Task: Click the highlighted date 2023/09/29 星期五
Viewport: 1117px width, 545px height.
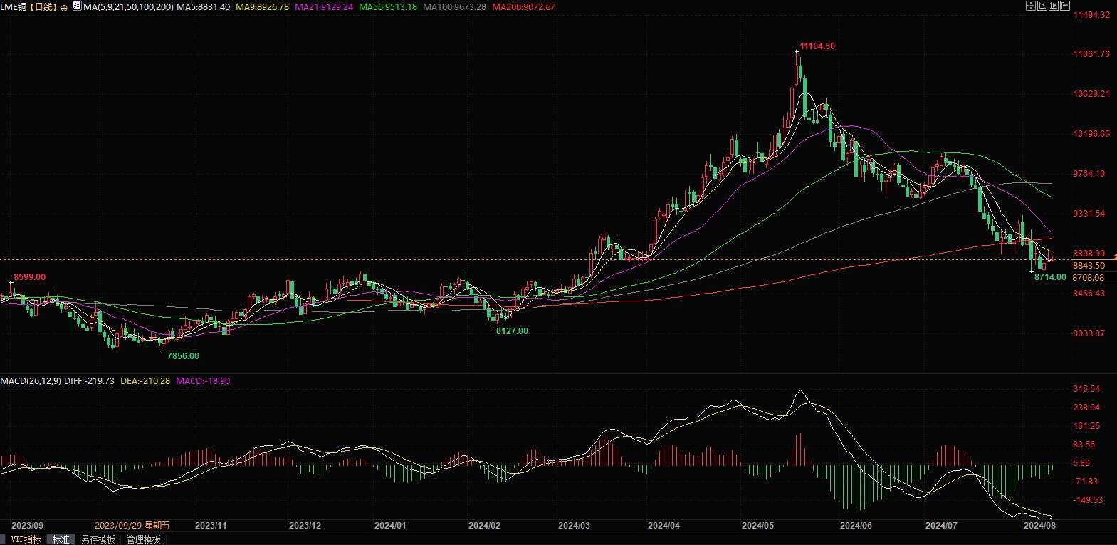Action: coord(132,526)
